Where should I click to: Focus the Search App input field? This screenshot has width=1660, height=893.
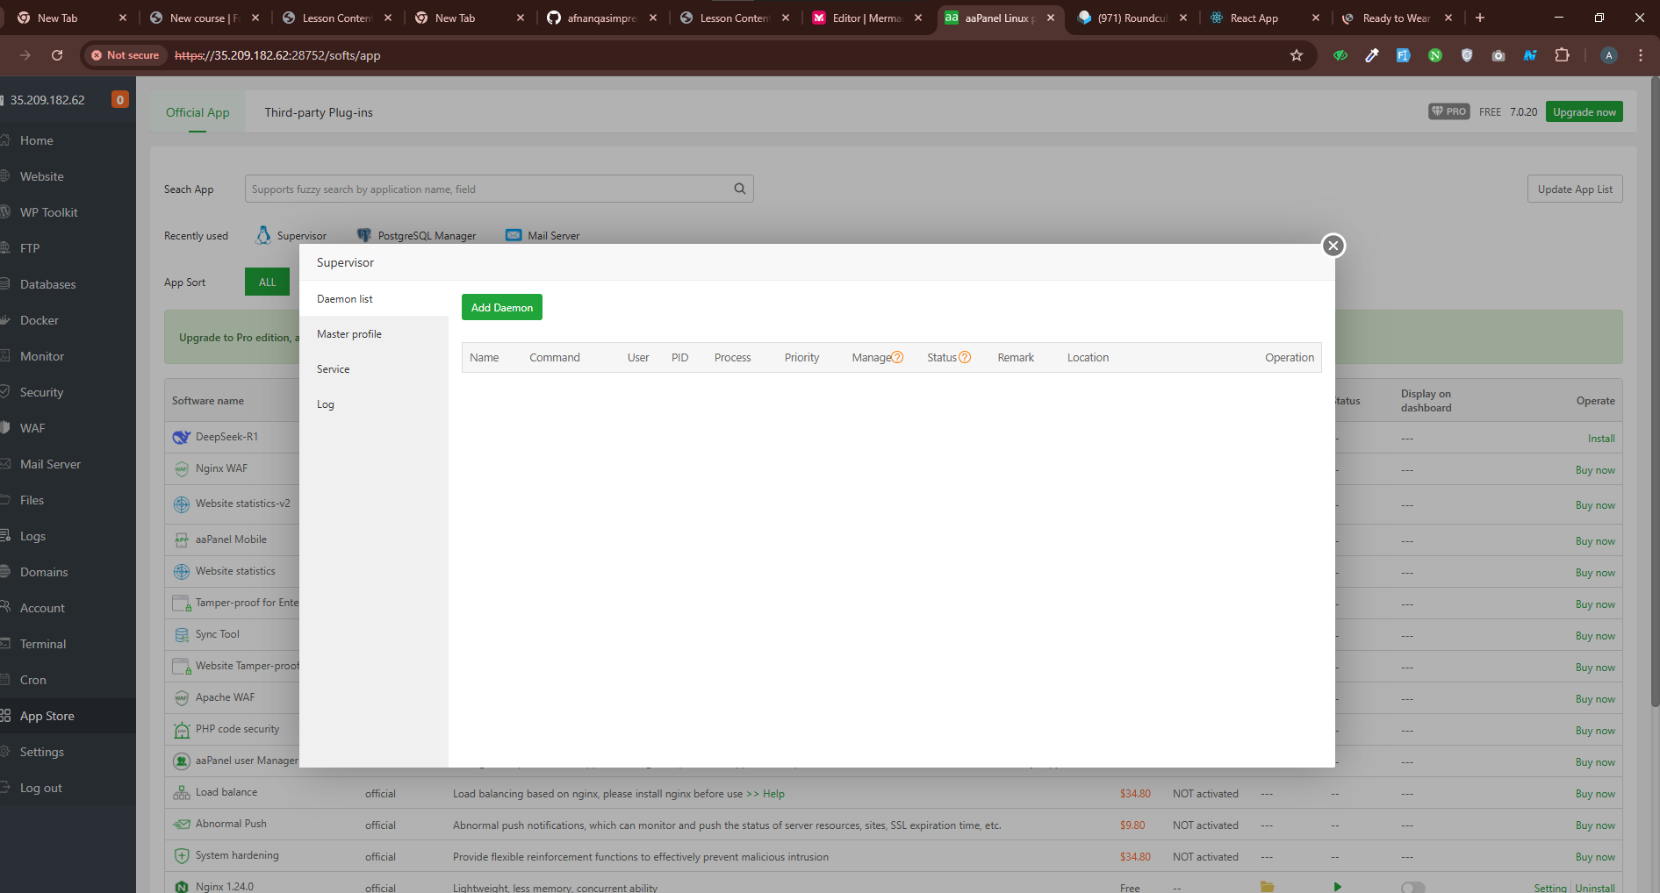click(x=499, y=189)
